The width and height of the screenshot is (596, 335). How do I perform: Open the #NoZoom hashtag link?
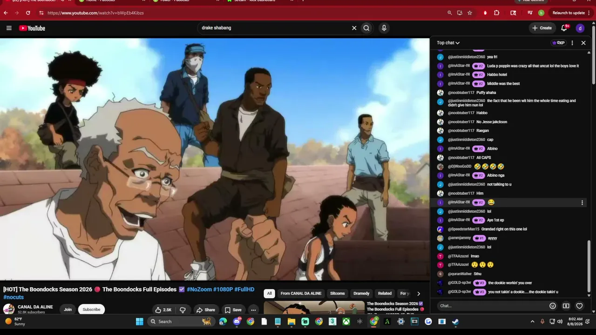tap(199, 289)
